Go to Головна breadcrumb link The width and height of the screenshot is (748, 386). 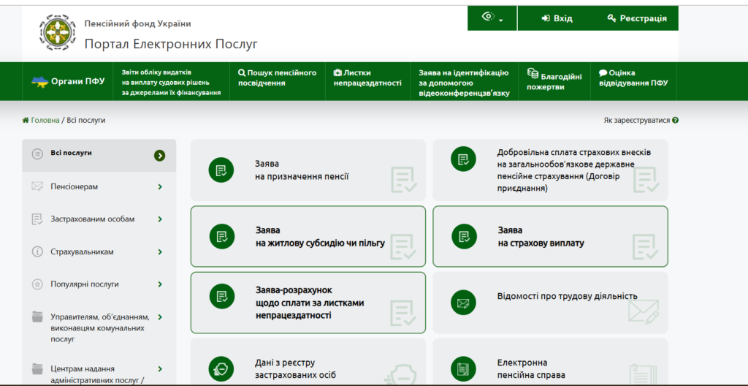(41, 120)
